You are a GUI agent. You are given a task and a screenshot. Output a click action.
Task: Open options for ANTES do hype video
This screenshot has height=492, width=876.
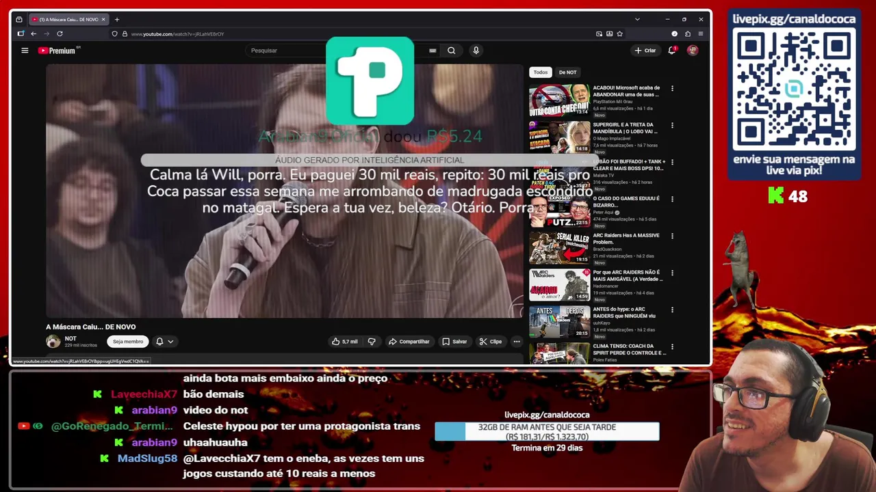(672, 310)
